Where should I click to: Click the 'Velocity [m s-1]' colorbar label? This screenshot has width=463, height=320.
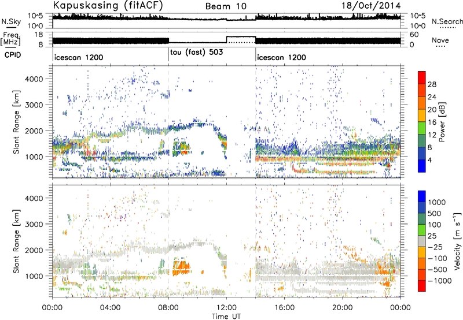point(457,241)
